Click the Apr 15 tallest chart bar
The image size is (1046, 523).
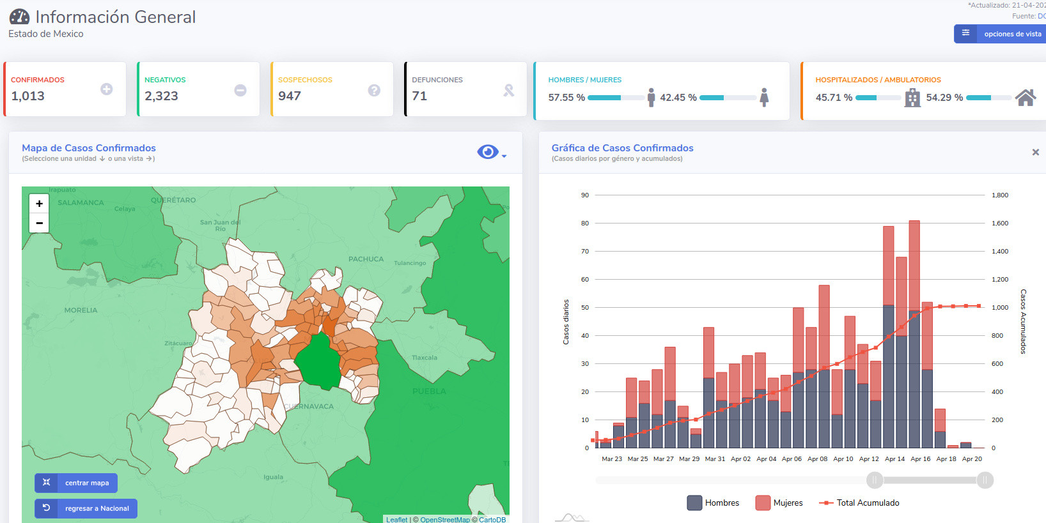point(914,334)
